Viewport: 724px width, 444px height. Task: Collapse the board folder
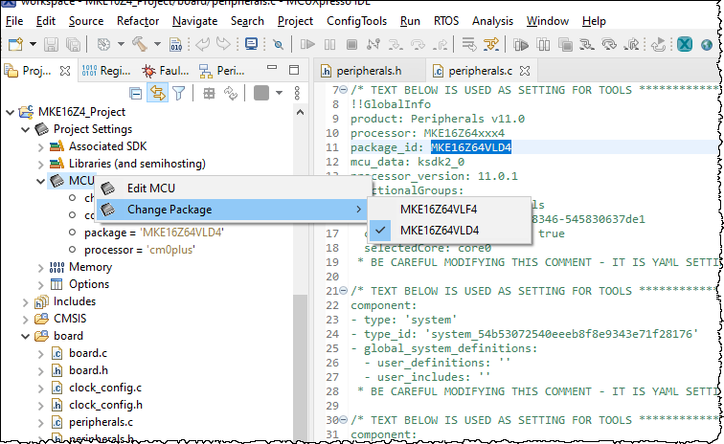click(x=26, y=337)
